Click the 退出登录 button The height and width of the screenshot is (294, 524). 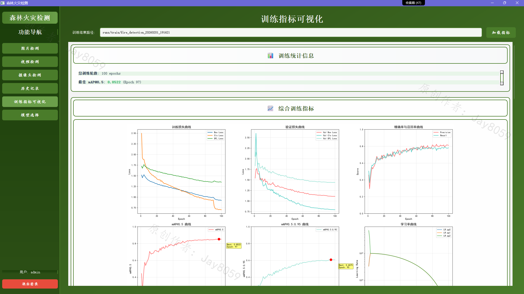[x=30, y=284]
